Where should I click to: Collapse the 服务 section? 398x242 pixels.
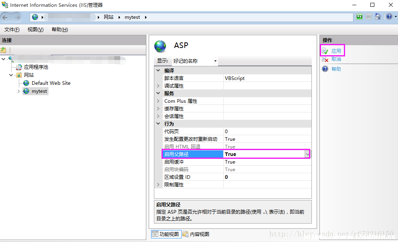point(158,93)
